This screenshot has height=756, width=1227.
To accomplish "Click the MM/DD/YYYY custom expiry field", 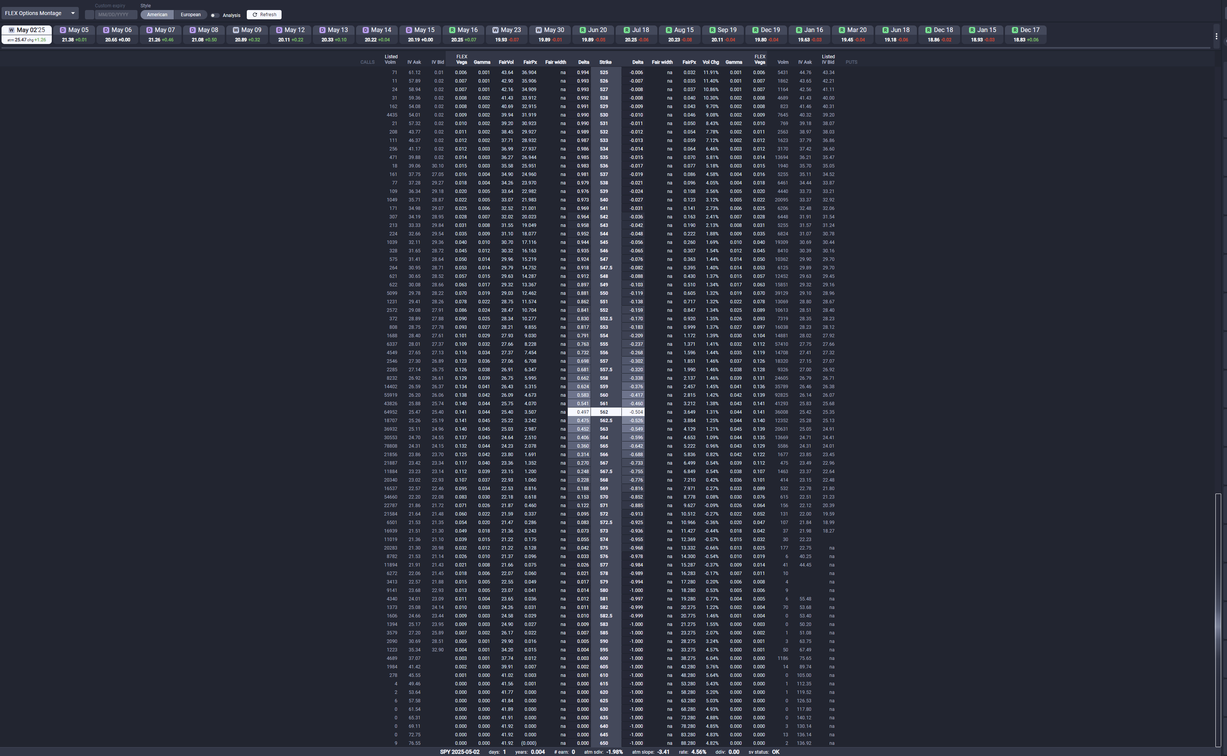I will (x=115, y=15).
